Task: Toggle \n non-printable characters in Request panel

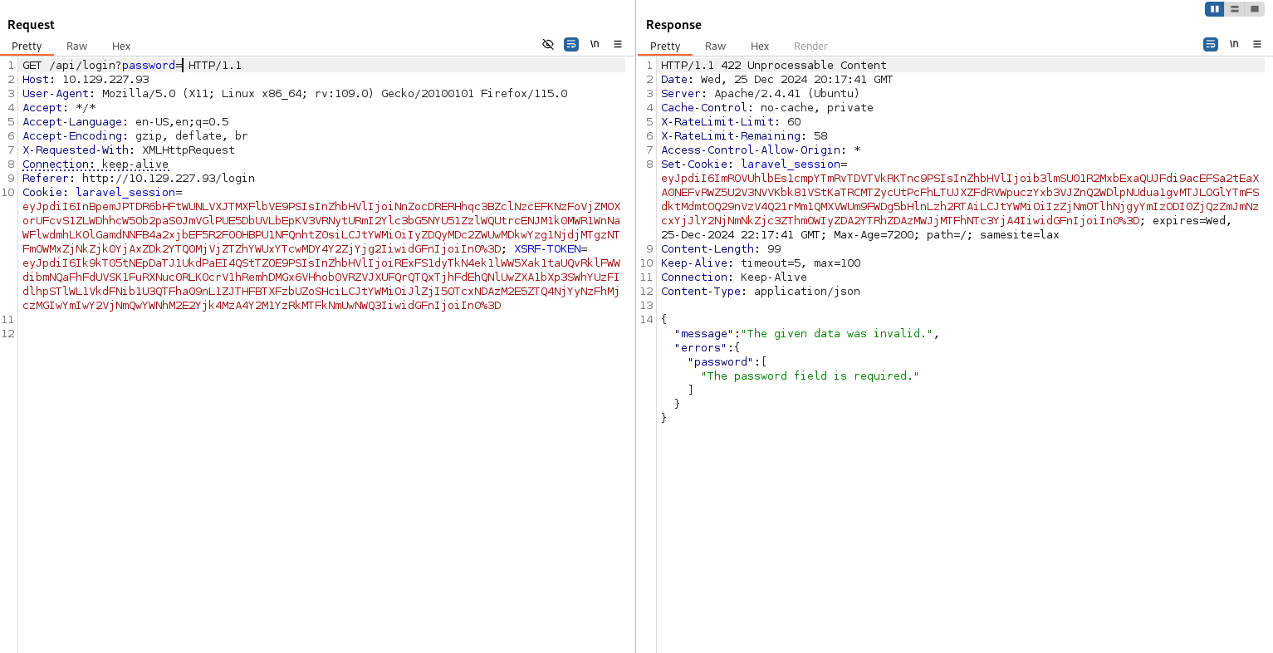Action: [x=595, y=44]
